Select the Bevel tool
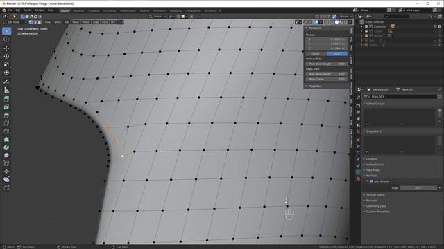 point(6,116)
